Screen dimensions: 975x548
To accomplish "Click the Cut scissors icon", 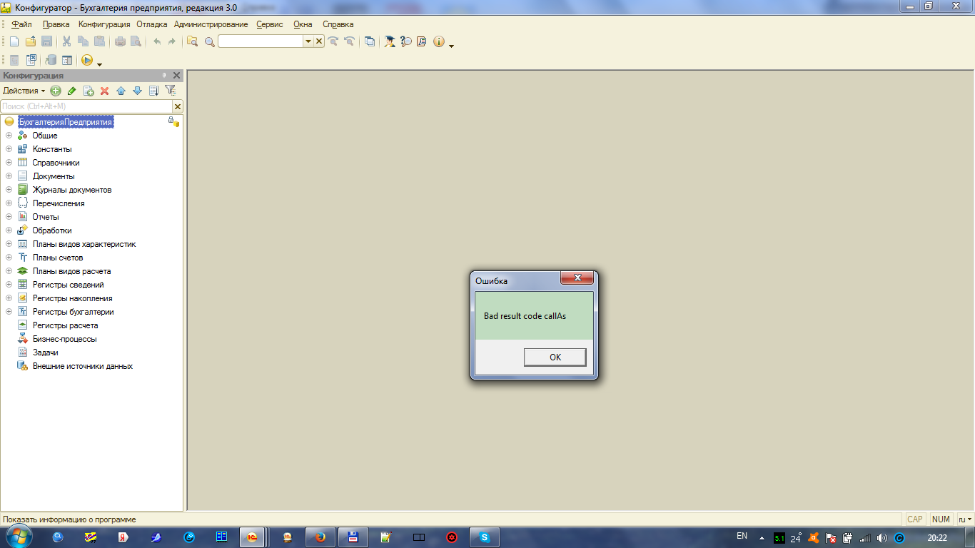I will click(66, 41).
